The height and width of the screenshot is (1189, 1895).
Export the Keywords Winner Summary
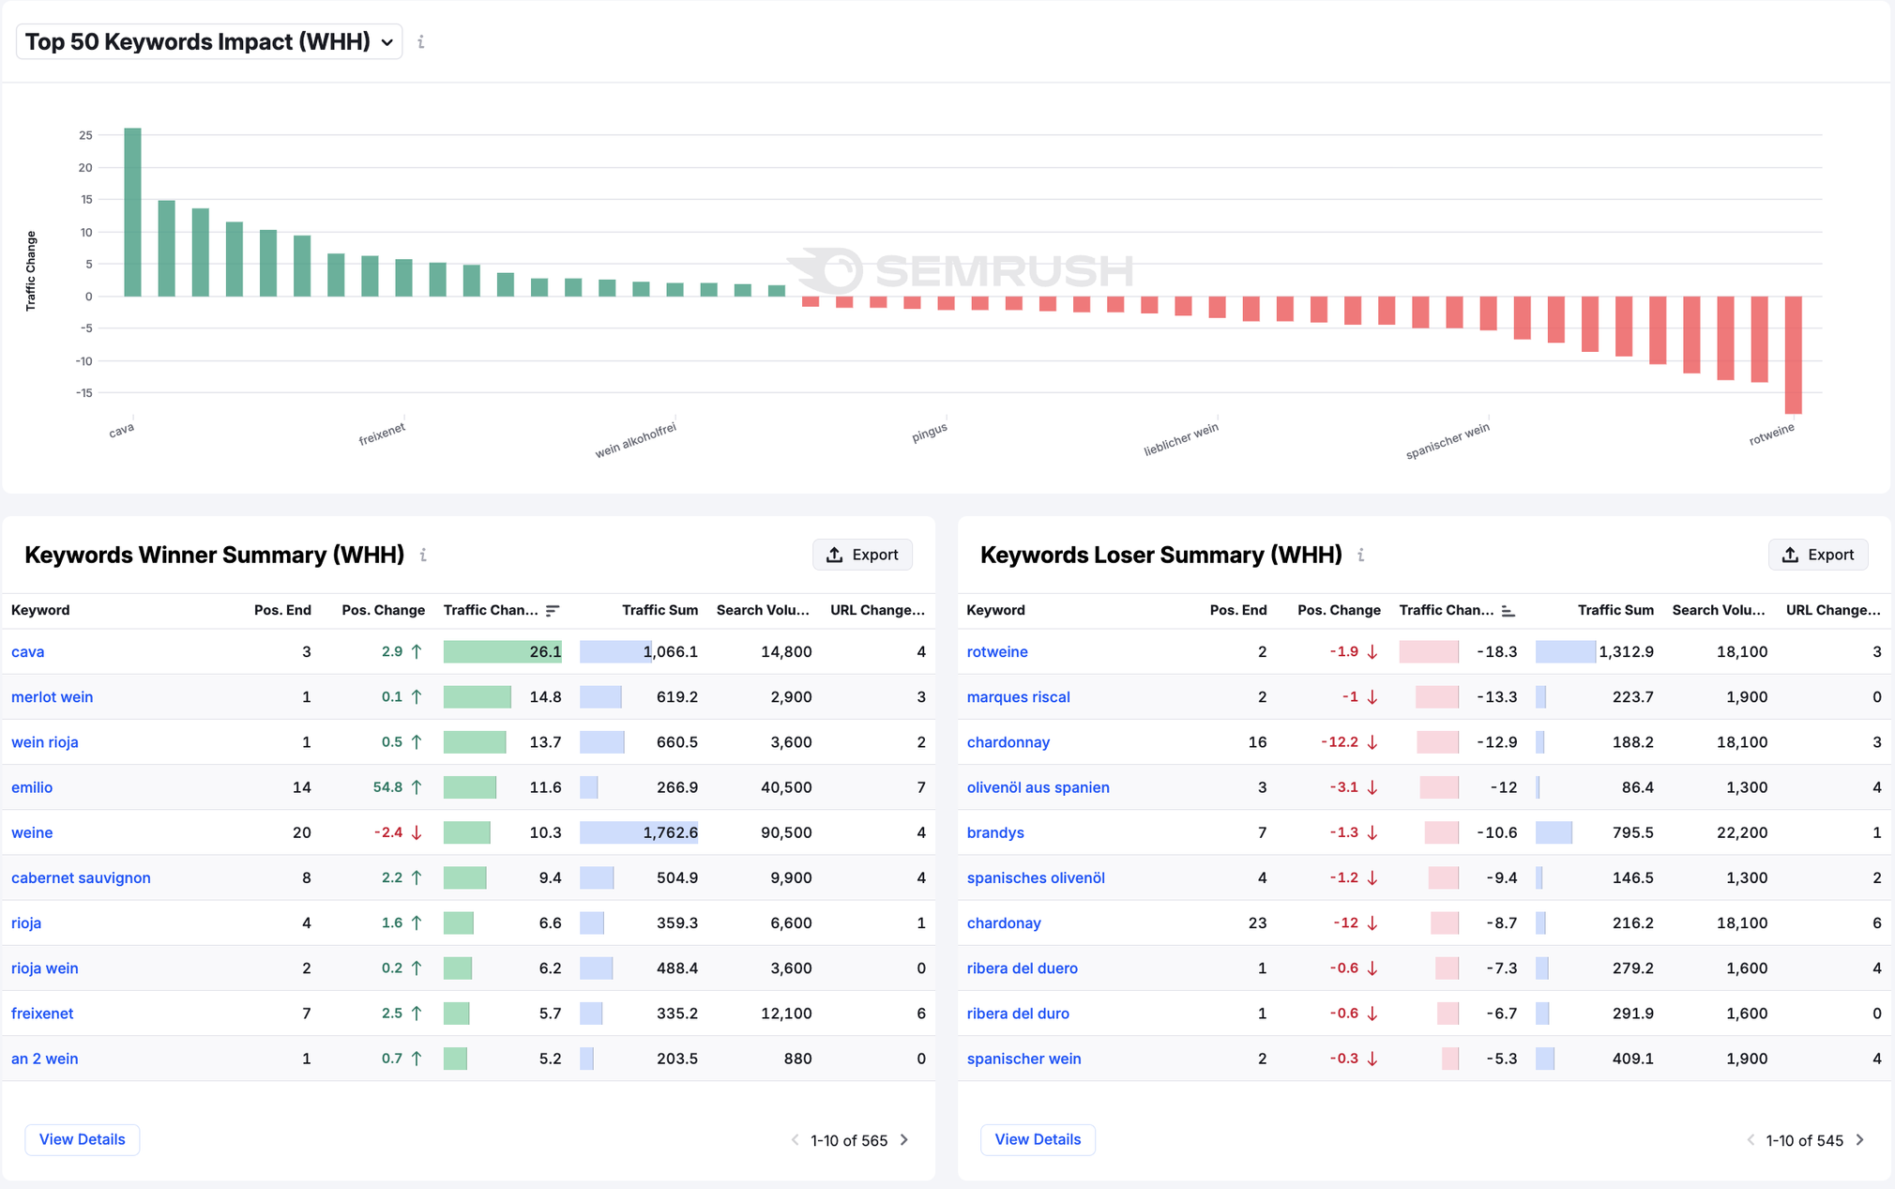[862, 555]
